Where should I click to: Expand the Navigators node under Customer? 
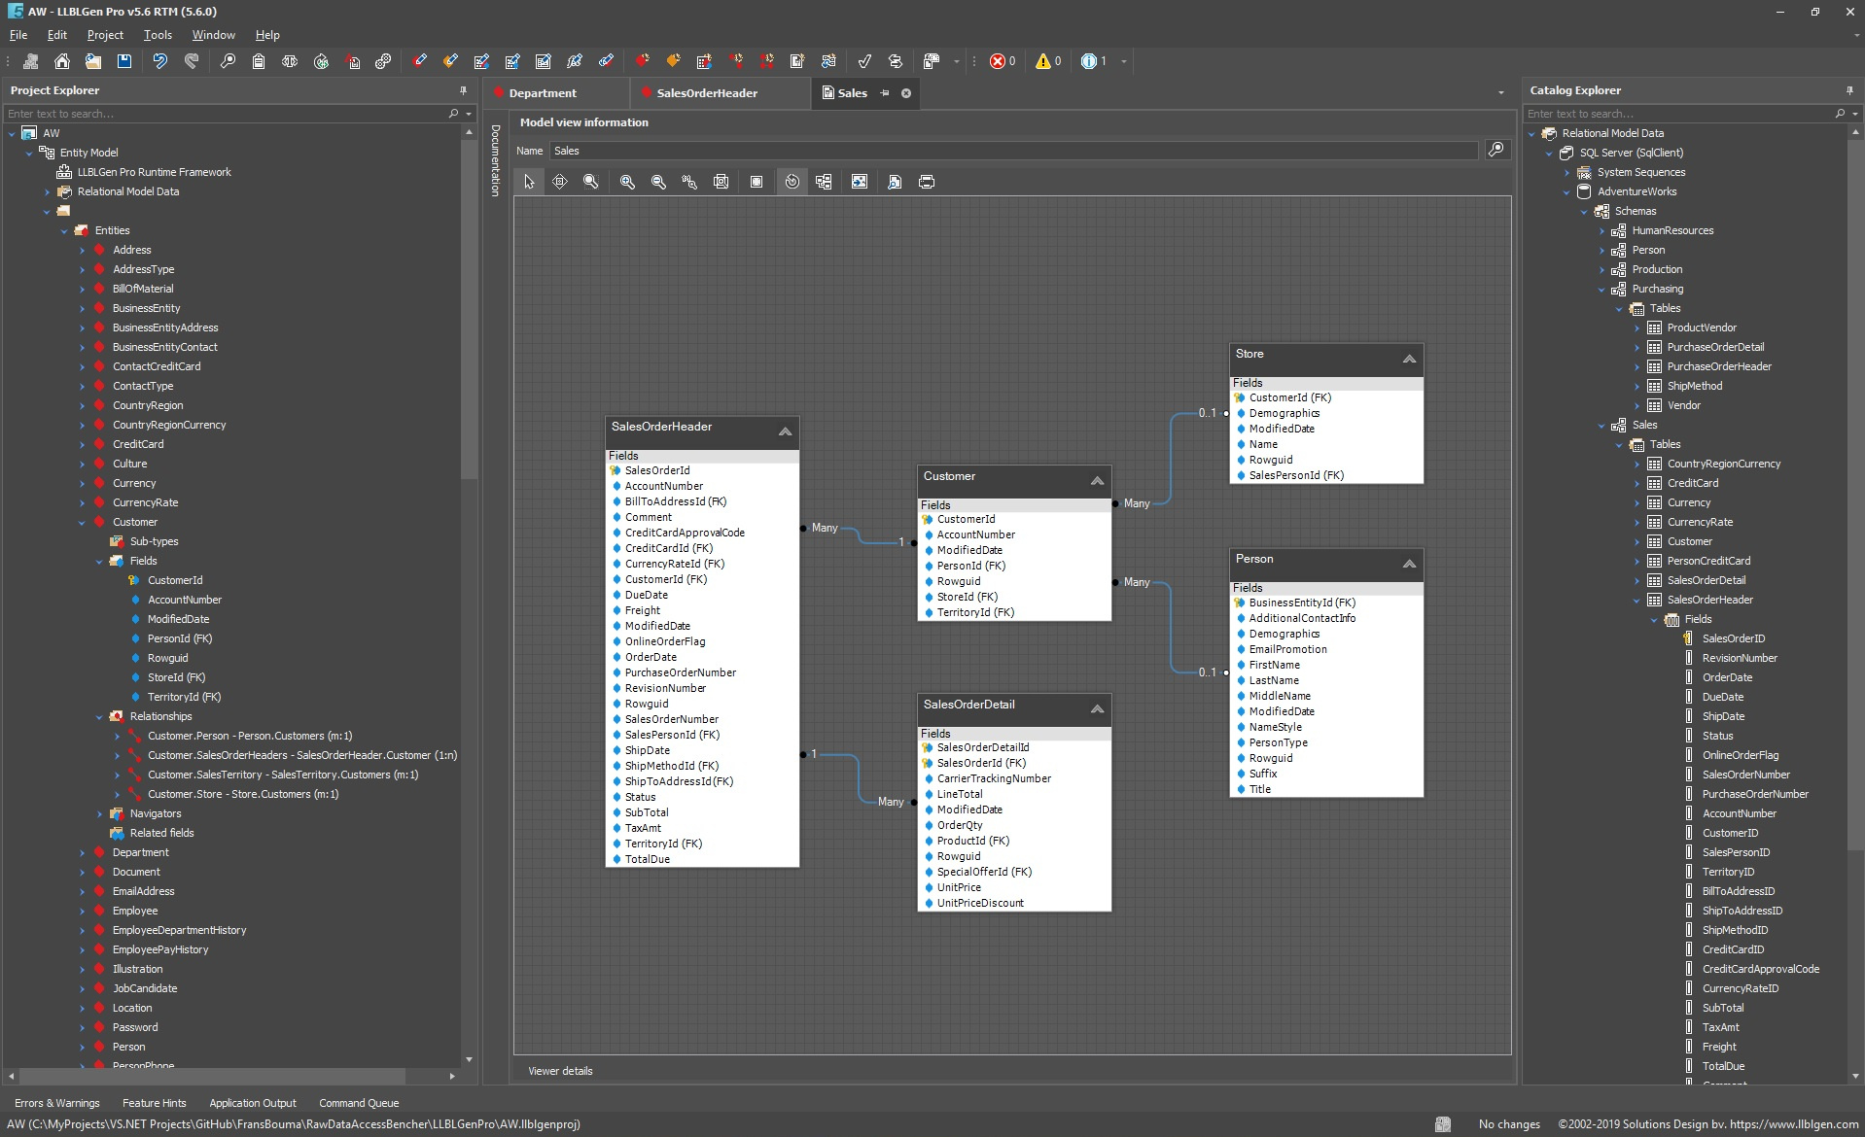[x=100, y=813]
